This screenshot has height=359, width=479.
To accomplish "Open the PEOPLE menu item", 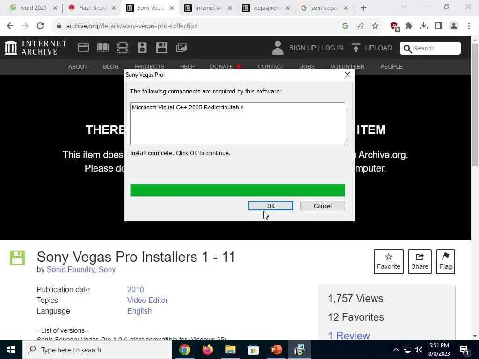I will (x=392, y=66).
